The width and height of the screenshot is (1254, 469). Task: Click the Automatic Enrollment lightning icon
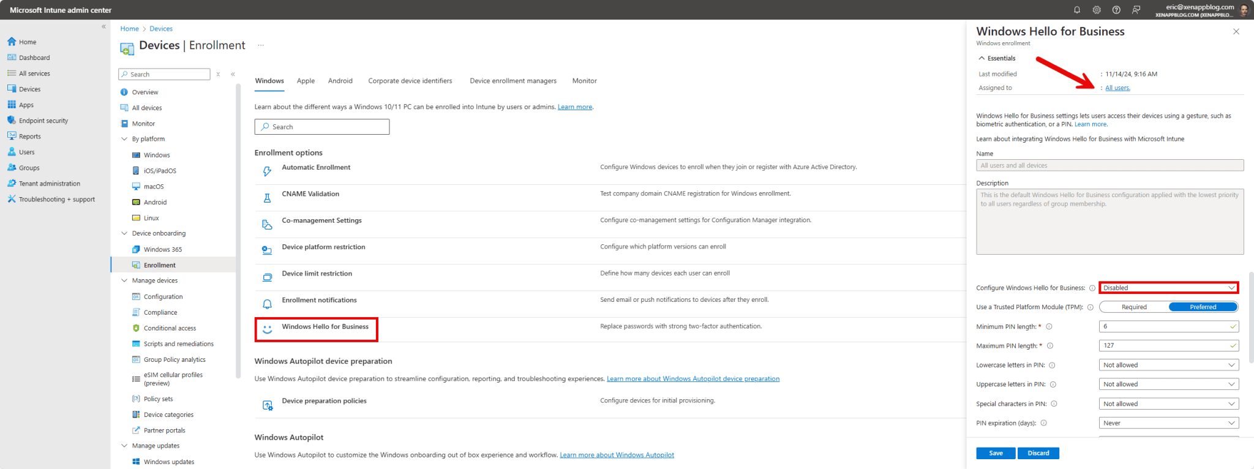point(267,171)
